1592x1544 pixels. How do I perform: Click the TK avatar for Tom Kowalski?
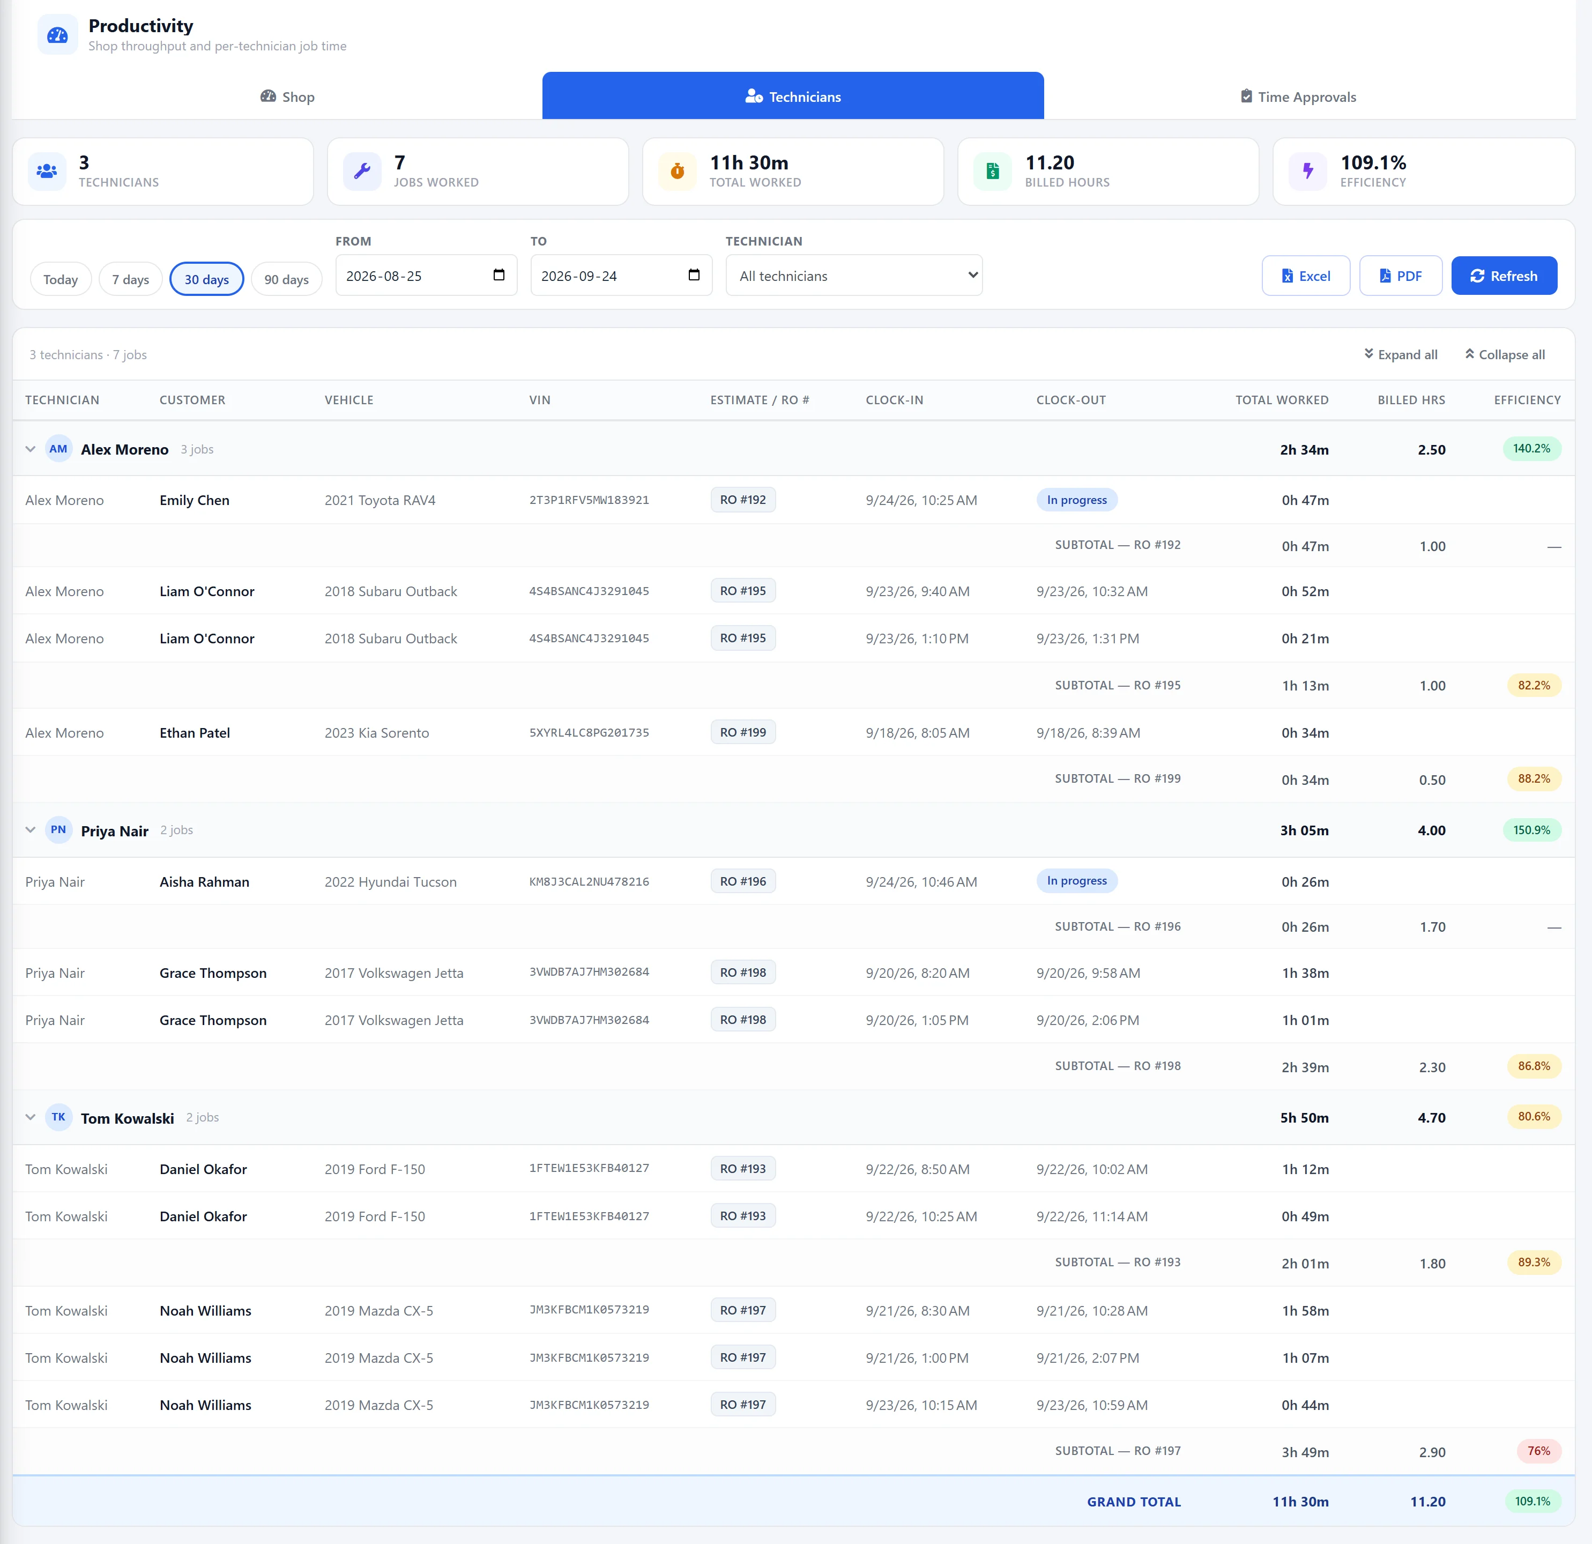pos(58,1118)
